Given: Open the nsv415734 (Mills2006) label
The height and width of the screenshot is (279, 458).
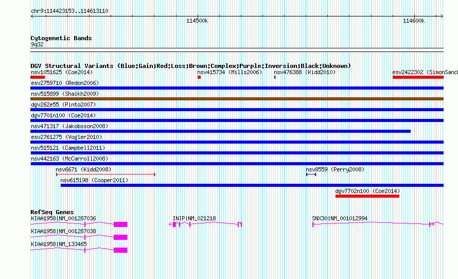Looking at the screenshot, I should pos(230,72).
